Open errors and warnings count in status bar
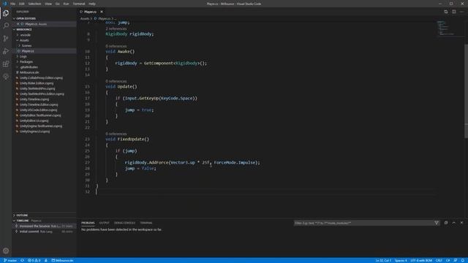Viewport: 468px width, 263px height. click(x=34, y=260)
